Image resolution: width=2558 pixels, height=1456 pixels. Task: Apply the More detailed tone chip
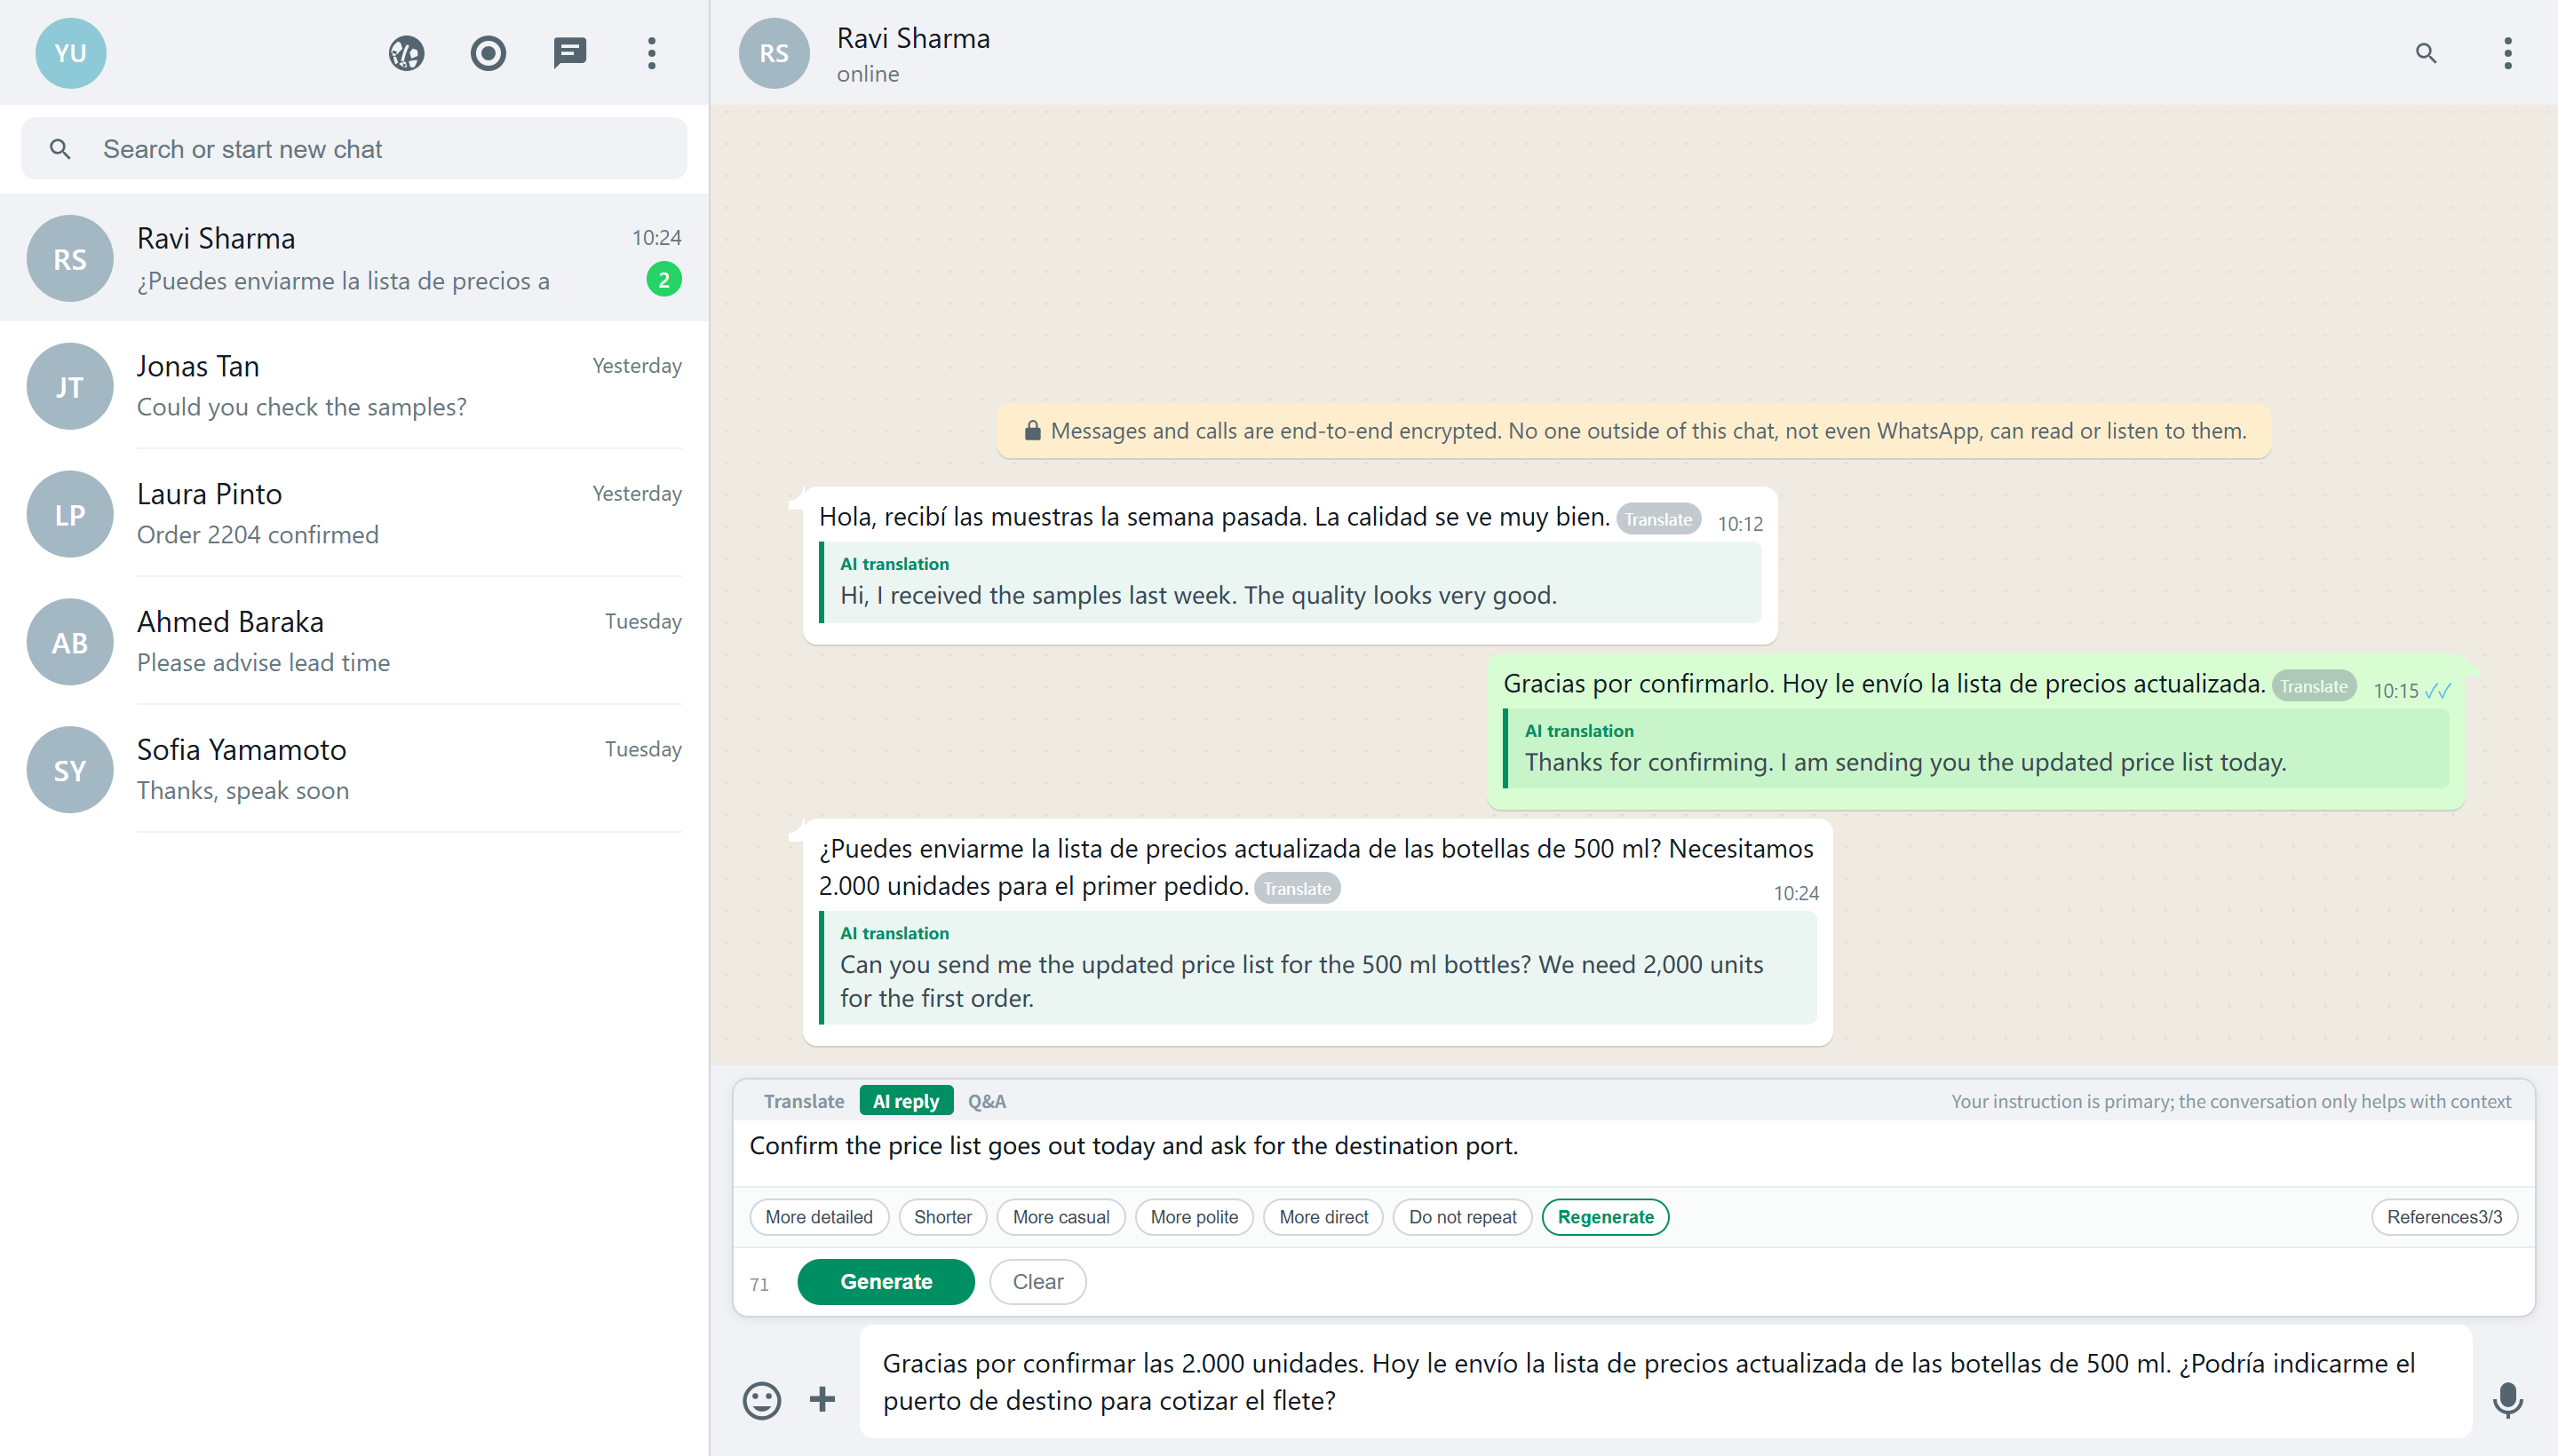tap(818, 1217)
